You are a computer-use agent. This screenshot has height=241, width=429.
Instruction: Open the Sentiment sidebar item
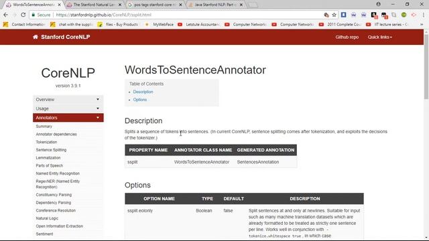coord(44,234)
